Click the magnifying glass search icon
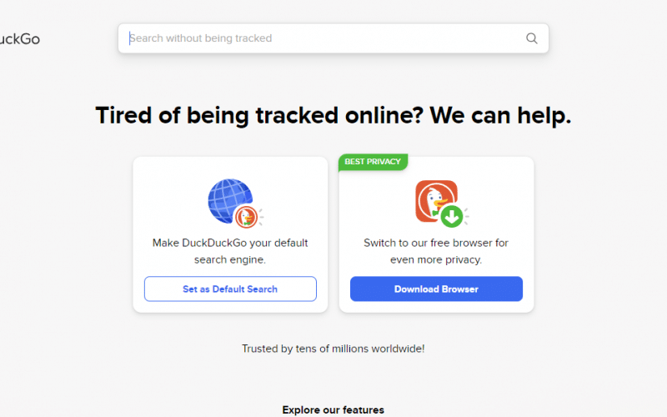Image resolution: width=667 pixels, height=417 pixels. [532, 38]
